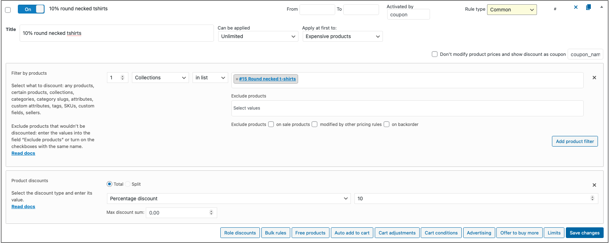
Task: Open the Collections filter type dropdown
Action: point(160,78)
